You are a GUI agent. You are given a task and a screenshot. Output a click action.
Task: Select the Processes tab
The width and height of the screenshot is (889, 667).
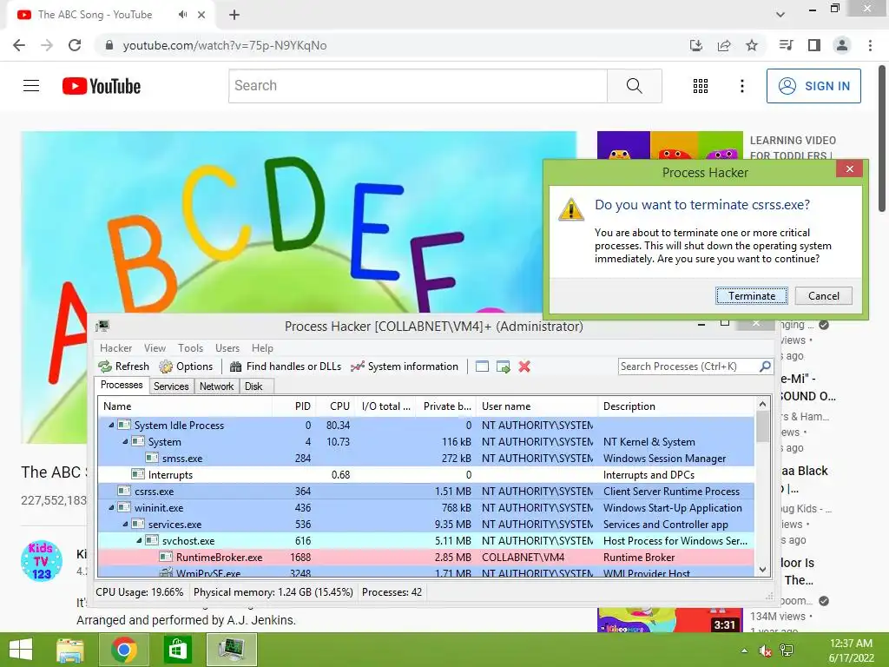tap(122, 385)
